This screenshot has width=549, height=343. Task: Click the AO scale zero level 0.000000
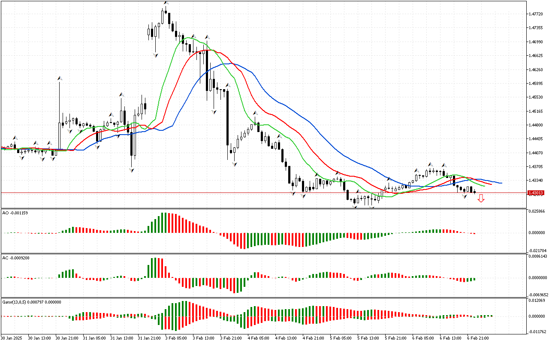coord(537,233)
